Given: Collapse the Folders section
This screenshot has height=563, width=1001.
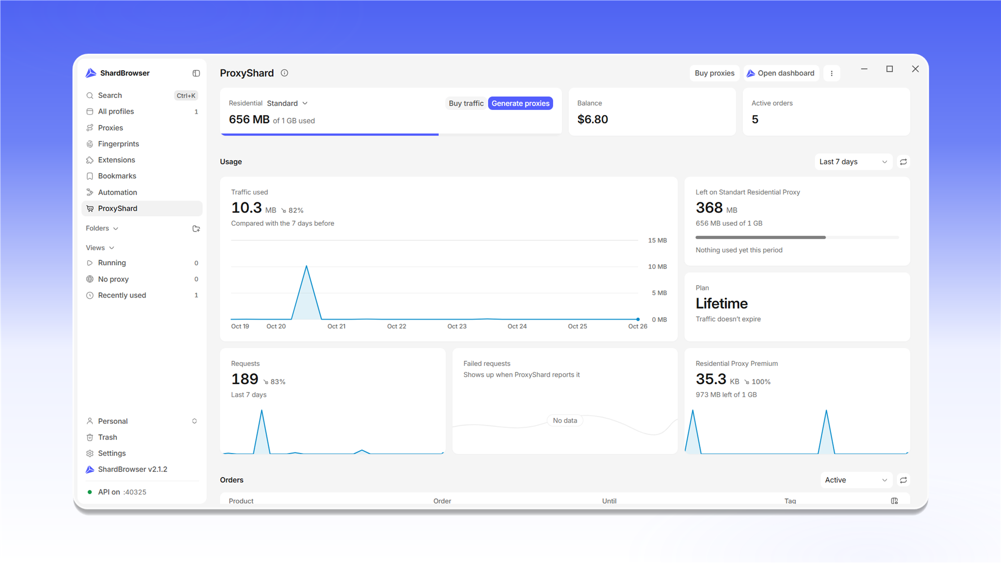Looking at the screenshot, I should (x=102, y=228).
